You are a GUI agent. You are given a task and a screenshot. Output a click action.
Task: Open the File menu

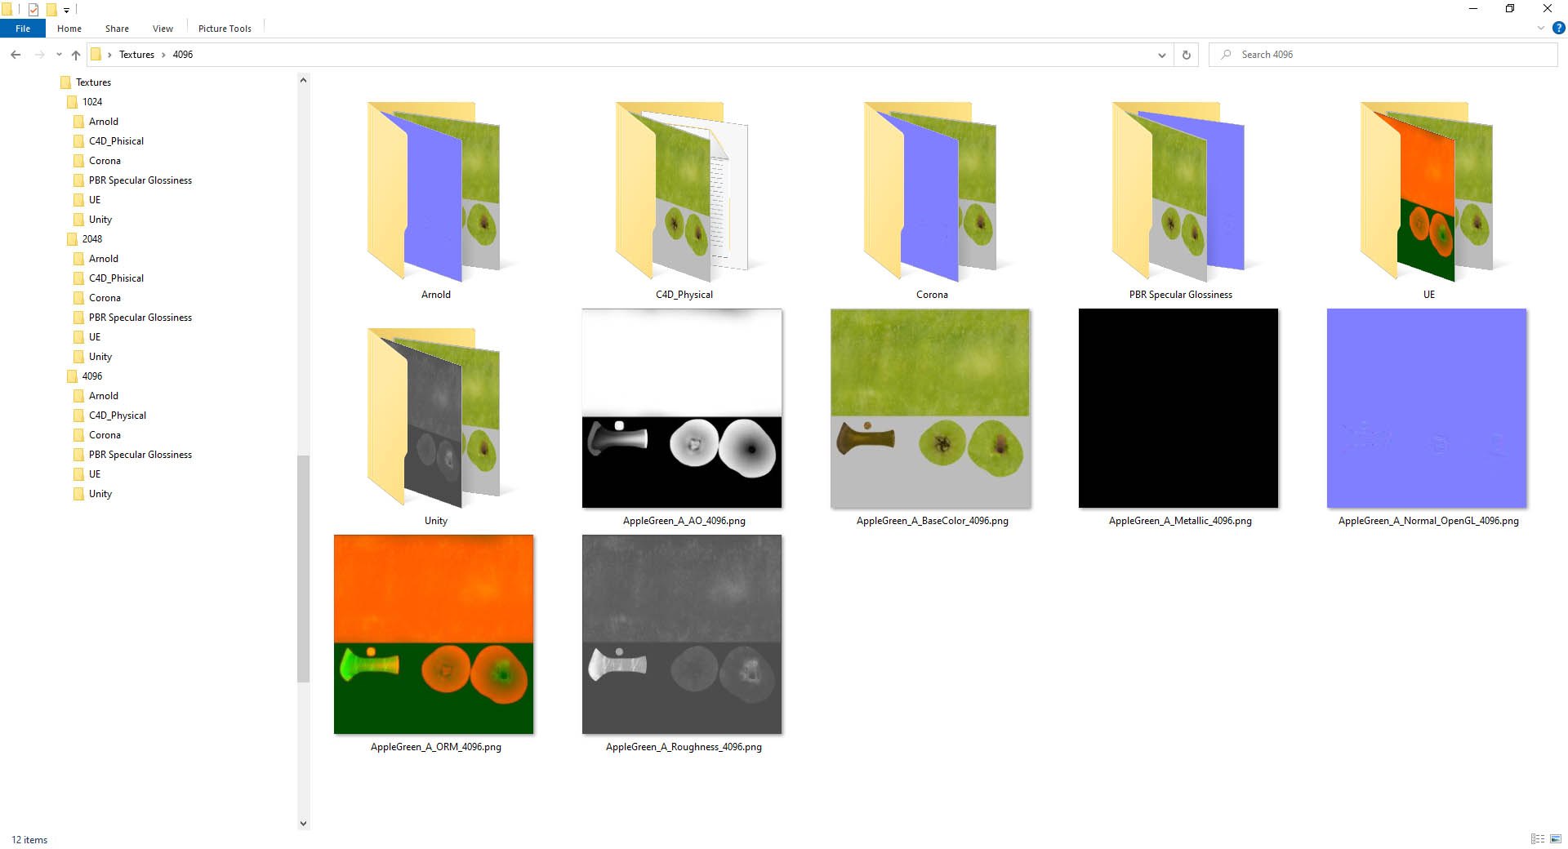click(23, 29)
